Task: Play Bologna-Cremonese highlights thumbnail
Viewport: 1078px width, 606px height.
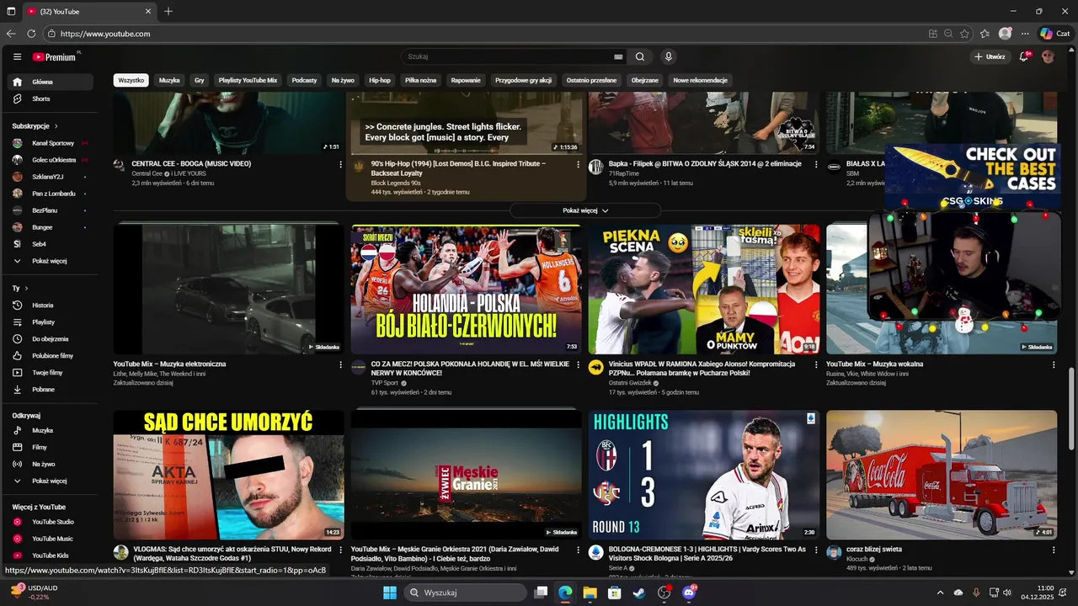Action: coord(704,475)
